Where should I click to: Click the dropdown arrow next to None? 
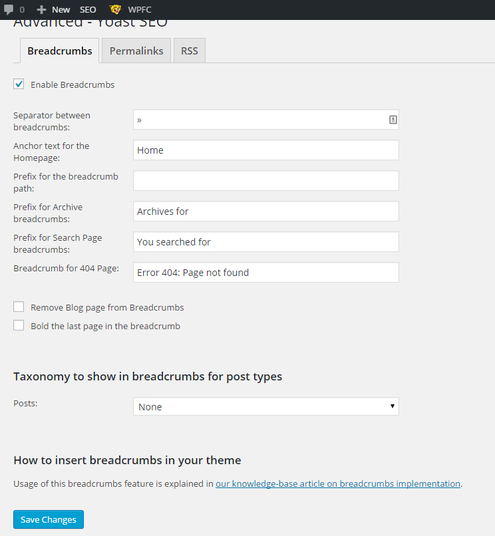point(392,406)
